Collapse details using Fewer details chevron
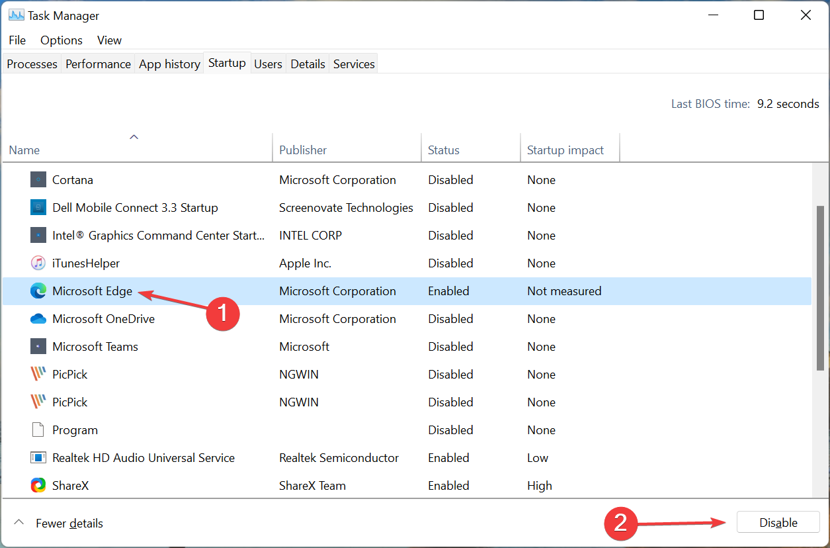This screenshot has width=830, height=548. click(19, 522)
